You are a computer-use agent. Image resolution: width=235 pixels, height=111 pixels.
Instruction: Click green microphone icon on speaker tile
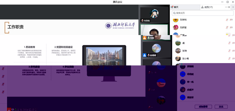[149, 38]
